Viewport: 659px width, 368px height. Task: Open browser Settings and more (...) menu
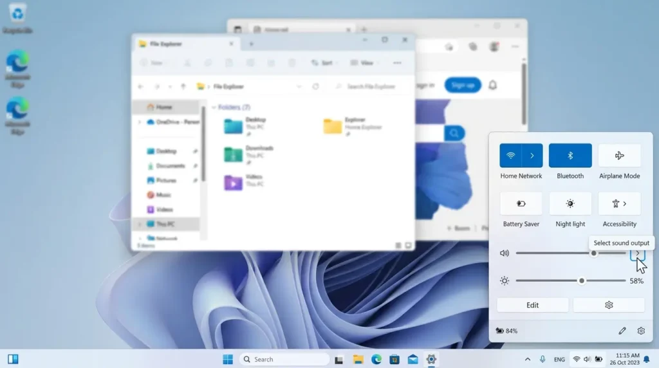(515, 46)
